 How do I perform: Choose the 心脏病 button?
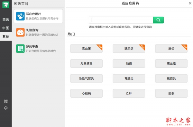pyautogui.click(x=87, y=93)
